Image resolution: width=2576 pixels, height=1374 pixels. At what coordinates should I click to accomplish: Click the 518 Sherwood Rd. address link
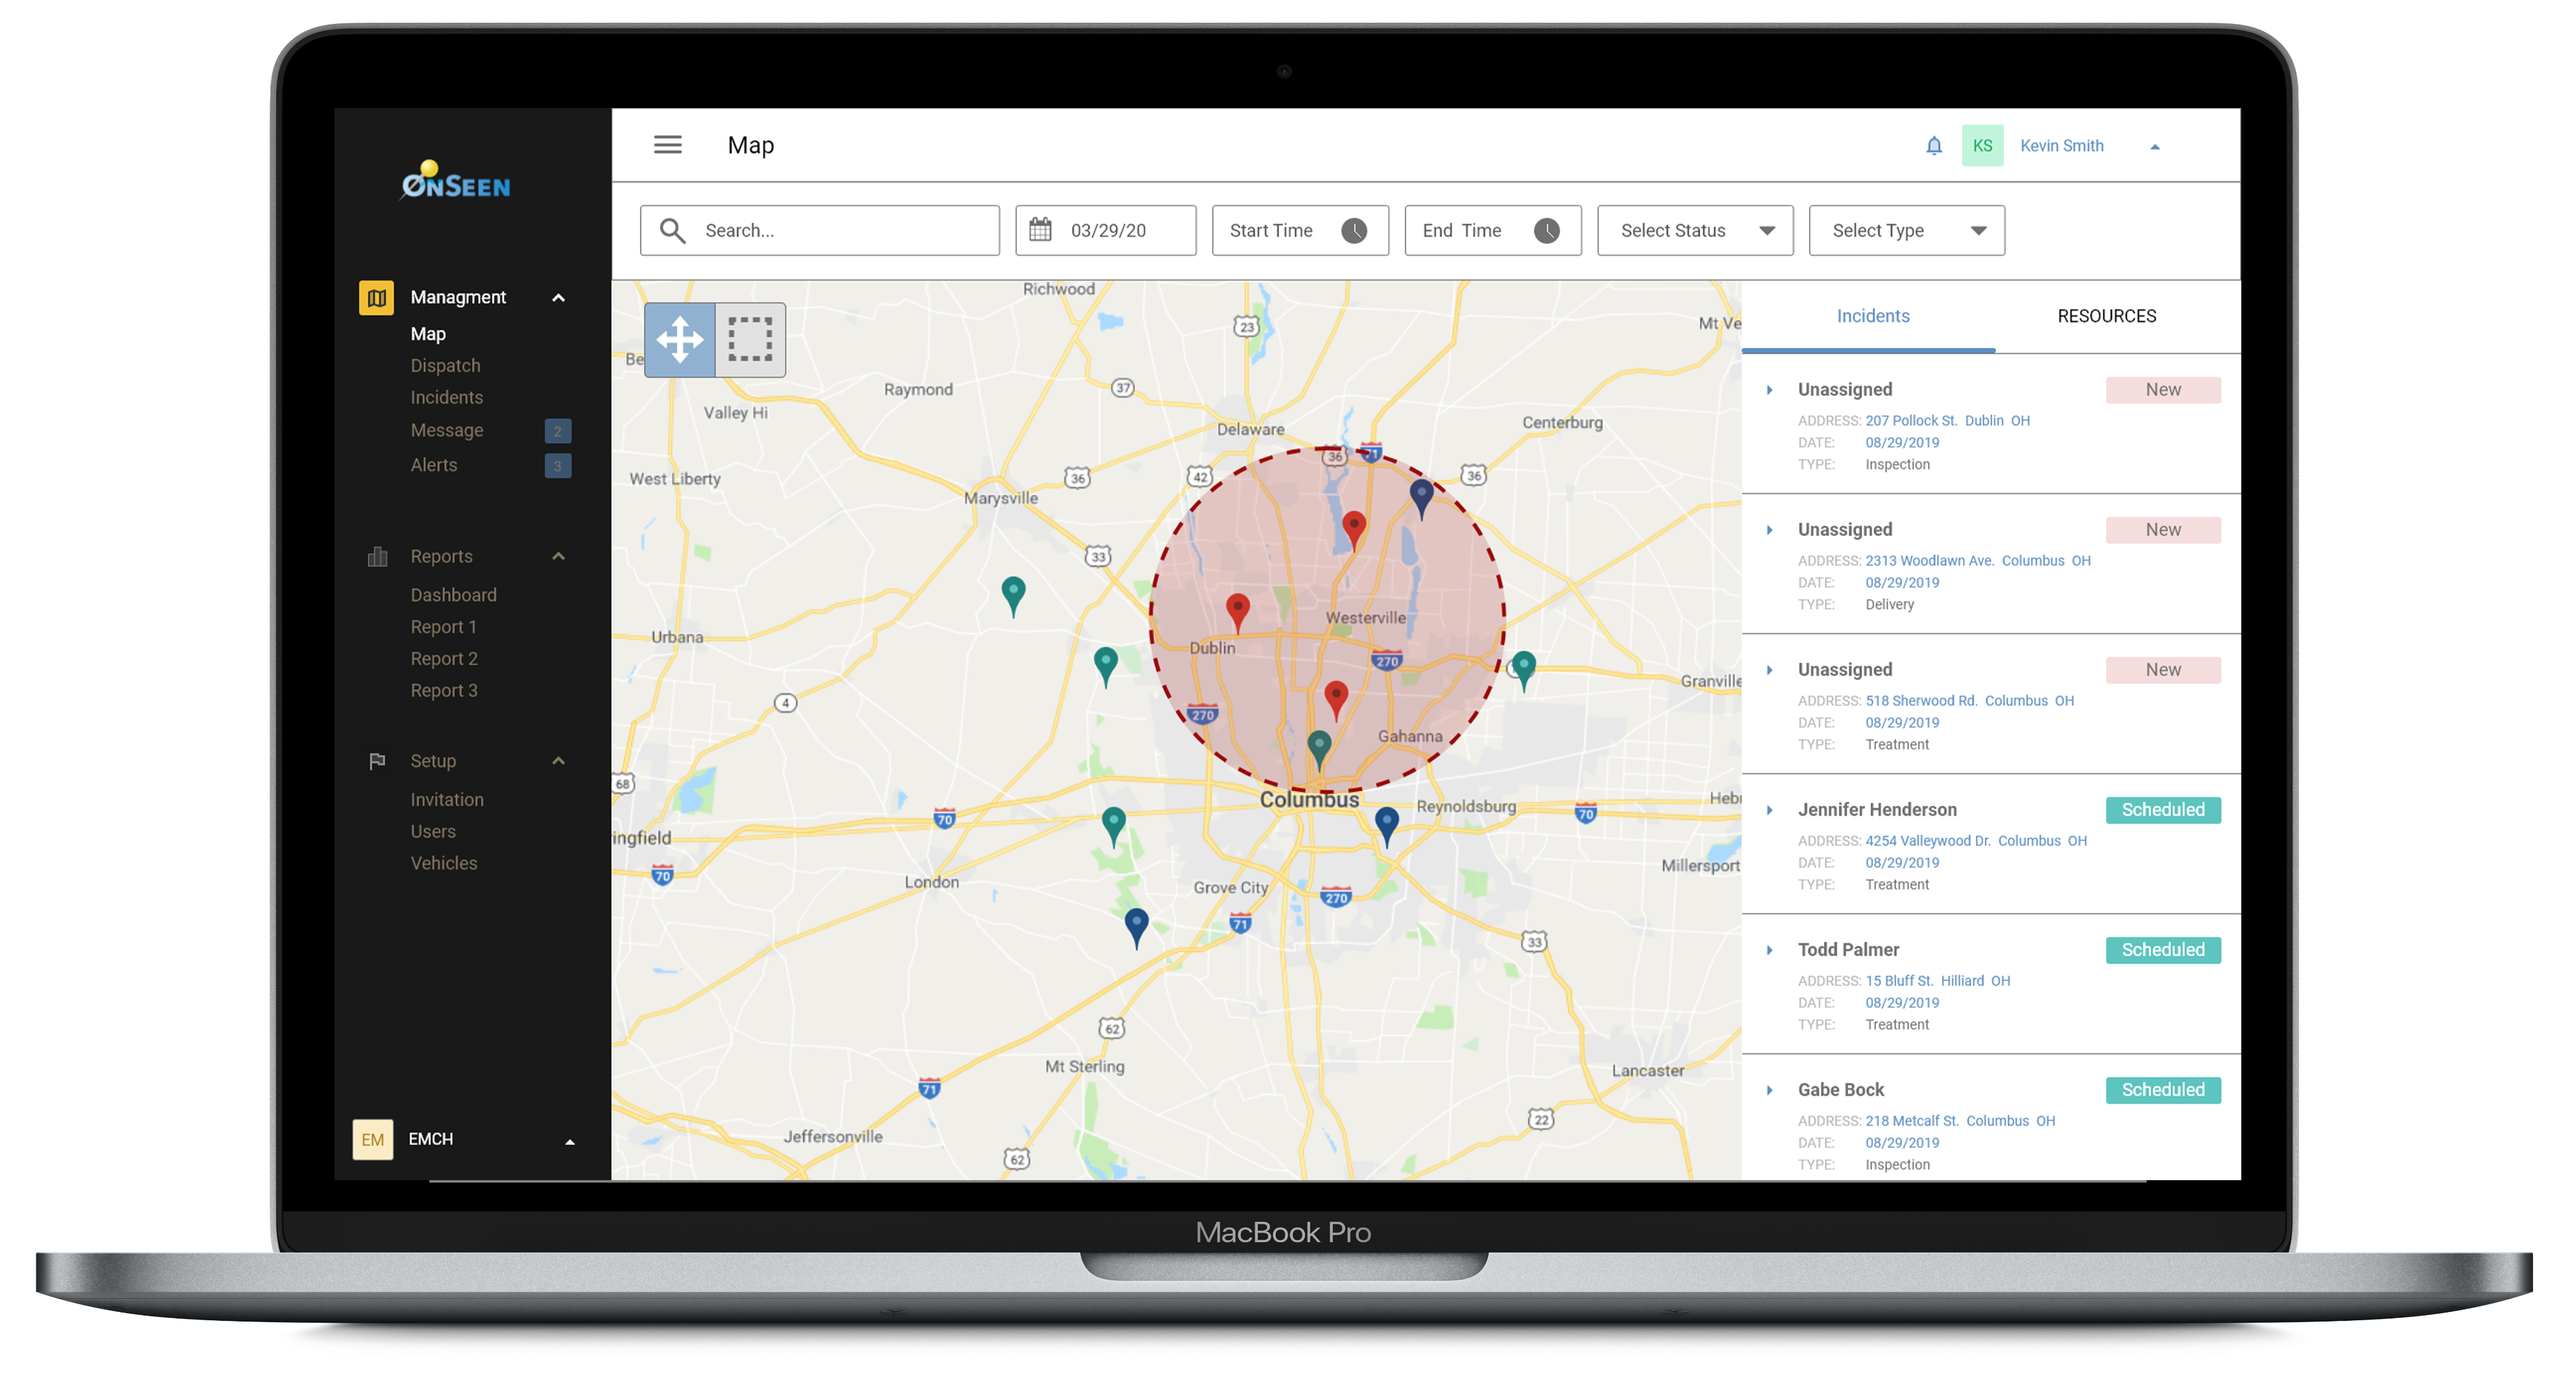coord(1969,701)
